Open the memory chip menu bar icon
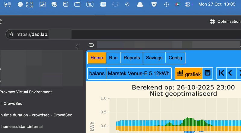241x133 pixels. pos(103,4)
